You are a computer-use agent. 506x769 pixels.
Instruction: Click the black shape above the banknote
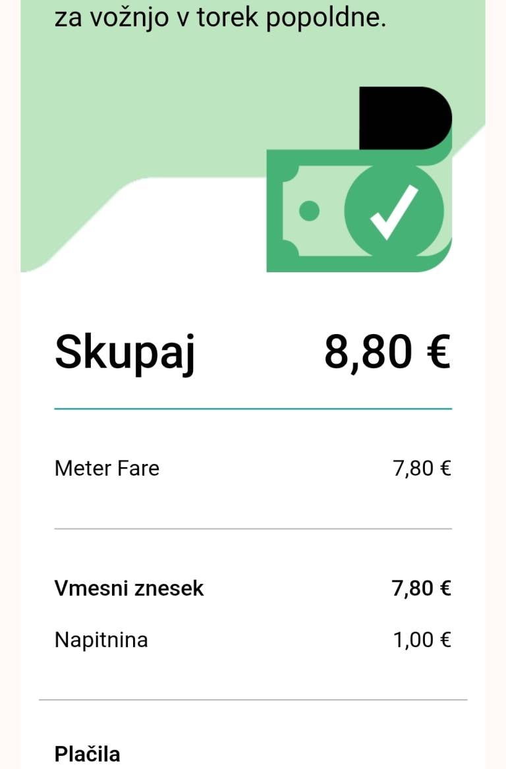(405, 118)
